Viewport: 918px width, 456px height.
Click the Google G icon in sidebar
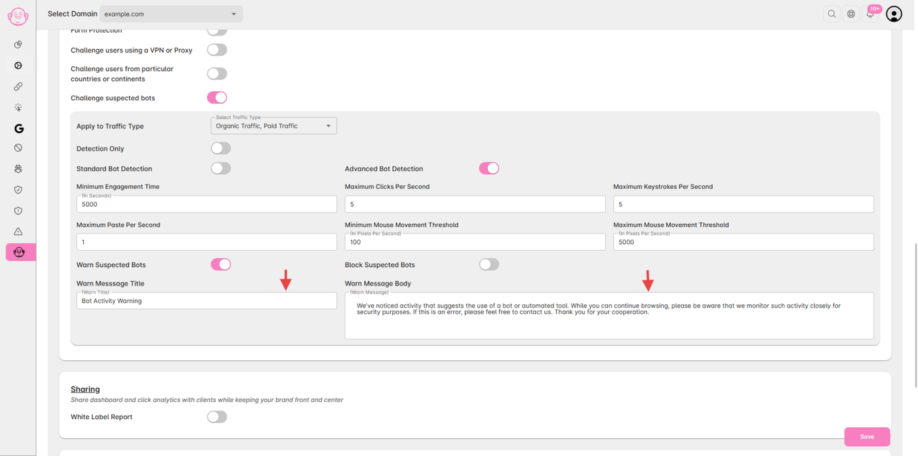click(18, 129)
